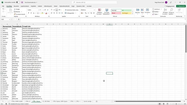This screenshot has width=187, height=105.
Task: Apply the green Jó cell style
Action: (x=127, y=10)
